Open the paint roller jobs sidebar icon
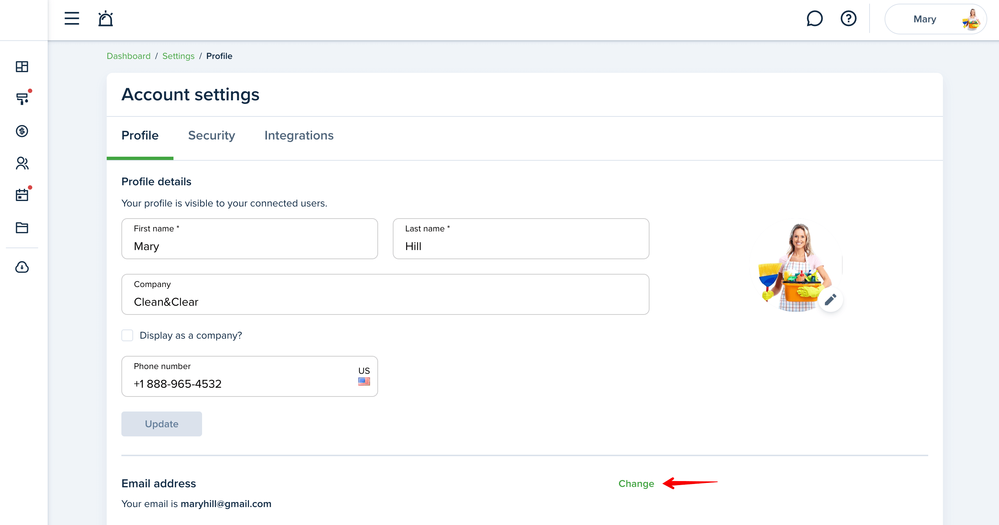Screen dimensions: 999x525 [22, 99]
